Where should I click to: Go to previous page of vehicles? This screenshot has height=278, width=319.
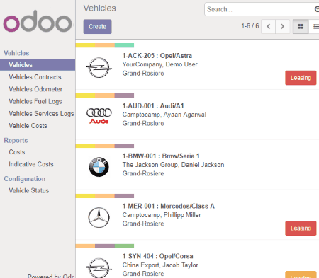(x=268, y=26)
